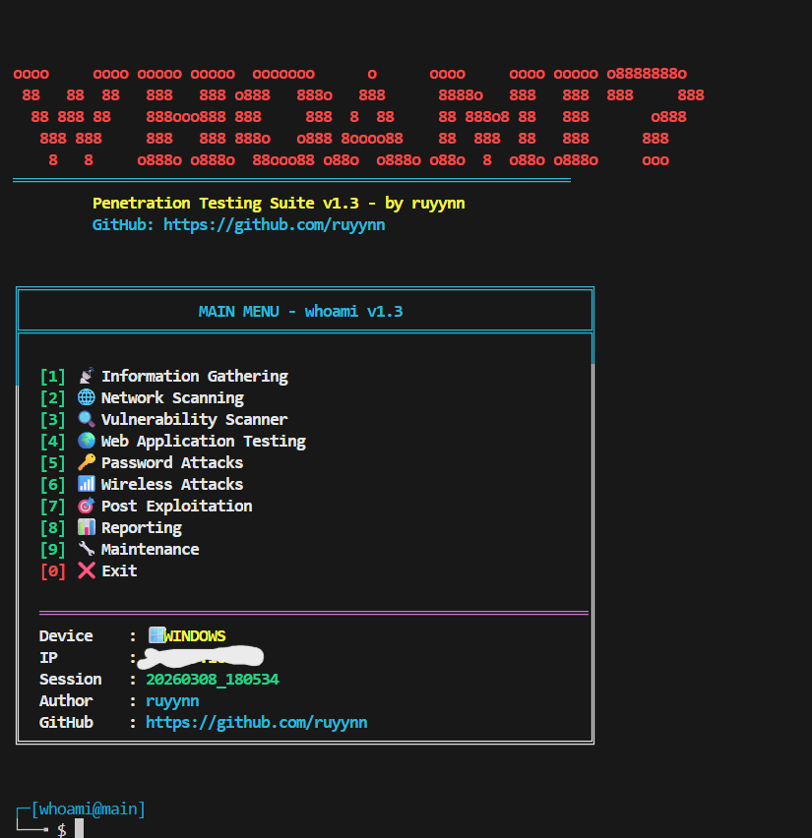Click the [5] option number
This screenshot has width=812, height=838.
pyautogui.click(x=53, y=463)
